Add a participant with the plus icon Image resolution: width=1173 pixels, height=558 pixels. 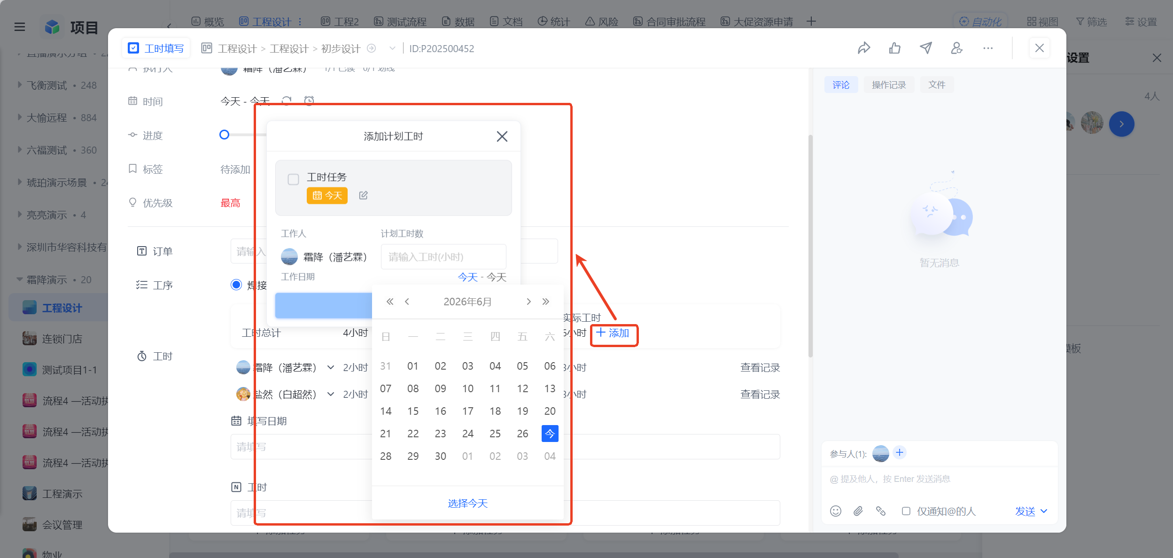[x=900, y=452]
